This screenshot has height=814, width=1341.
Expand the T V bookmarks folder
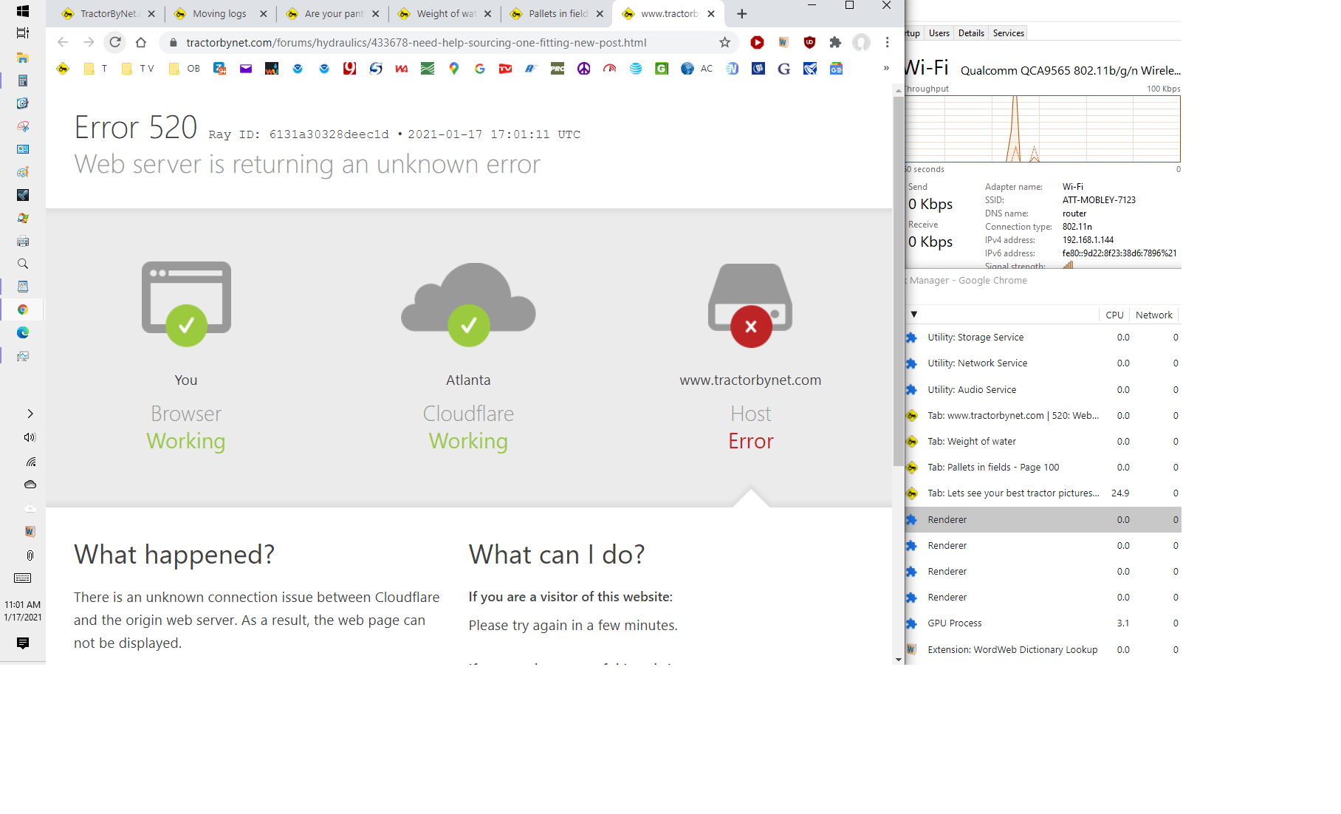click(138, 69)
